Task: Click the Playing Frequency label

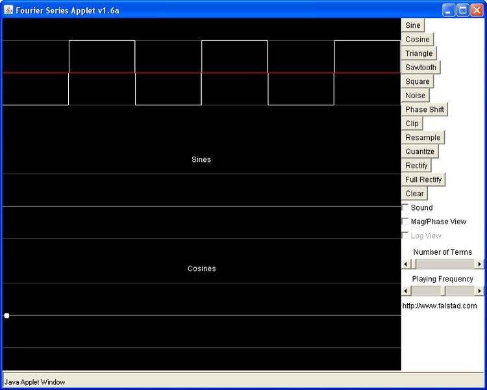Action: click(443, 279)
